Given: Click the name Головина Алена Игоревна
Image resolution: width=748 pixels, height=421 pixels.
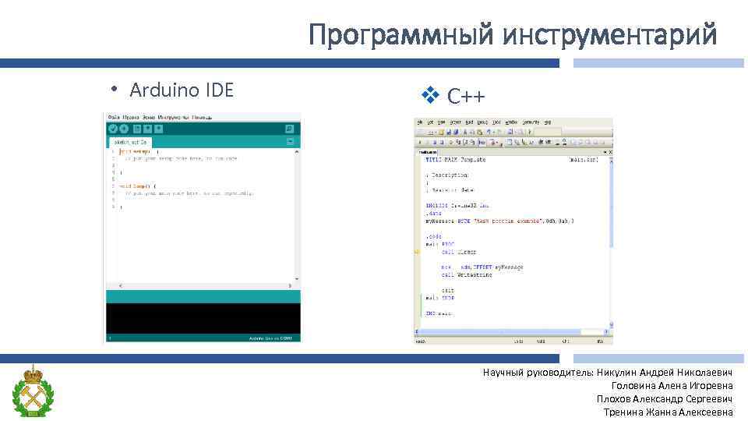Looking at the screenshot, I should click(672, 385).
